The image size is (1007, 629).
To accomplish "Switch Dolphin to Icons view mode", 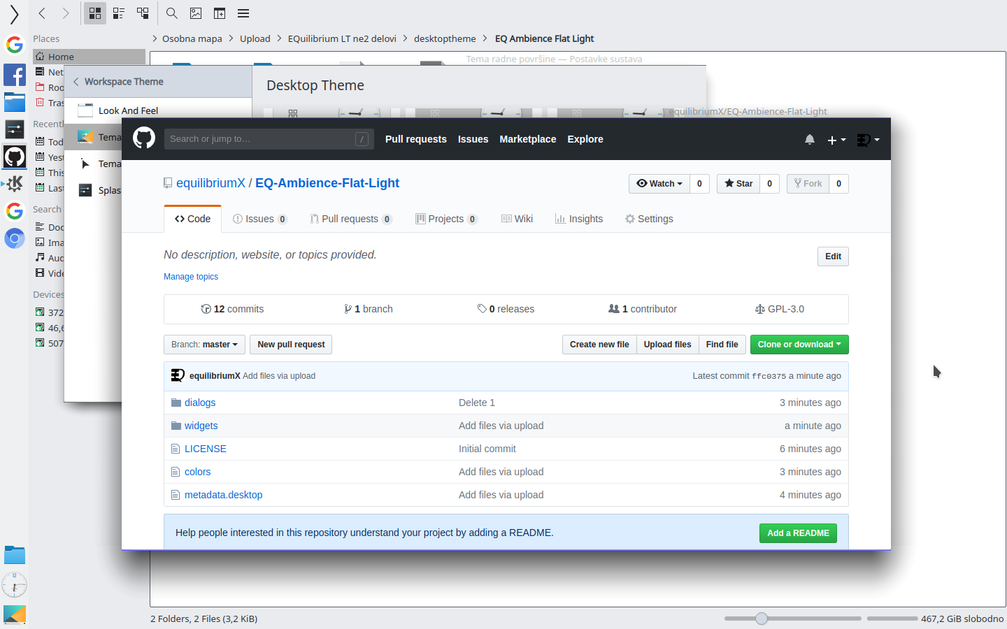I will coord(95,13).
